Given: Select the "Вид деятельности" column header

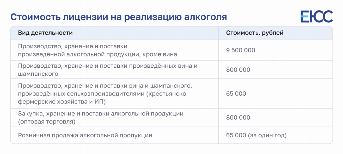Looking at the screenshot, I should pyautogui.click(x=45, y=33).
